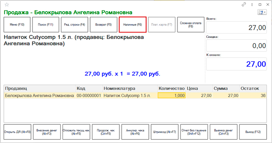This screenshot has height=143, width=272.
Task: Click Возврат (F5) return button
Action: tap(104, 24)
